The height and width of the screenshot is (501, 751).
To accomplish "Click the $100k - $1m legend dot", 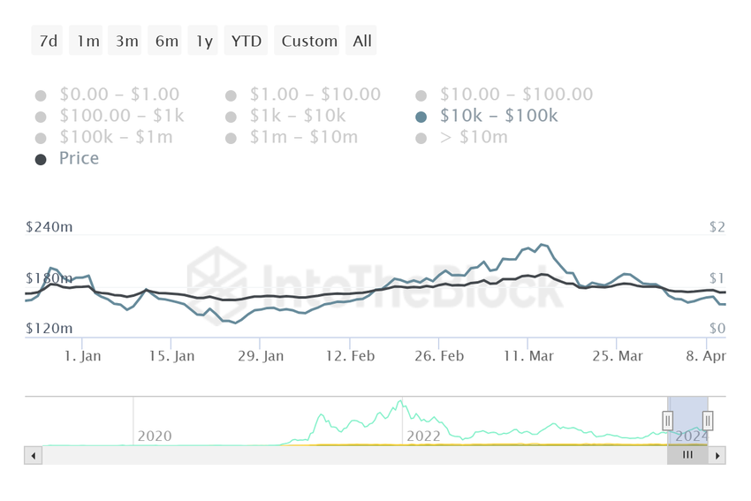I will tap(41, 138).
